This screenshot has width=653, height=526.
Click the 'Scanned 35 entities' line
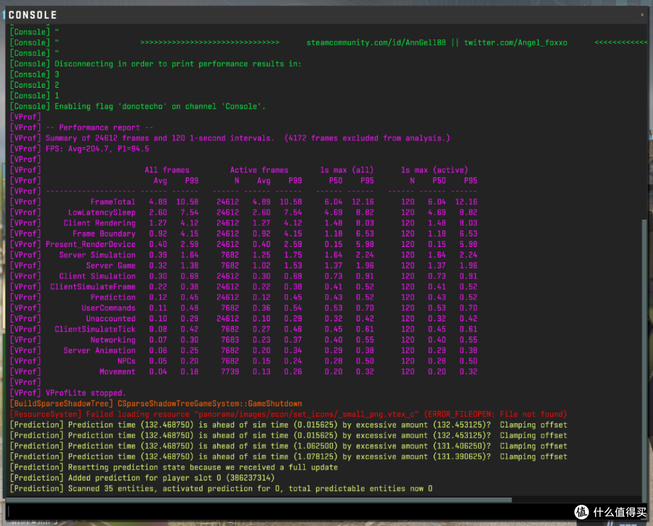pos(221,488)
